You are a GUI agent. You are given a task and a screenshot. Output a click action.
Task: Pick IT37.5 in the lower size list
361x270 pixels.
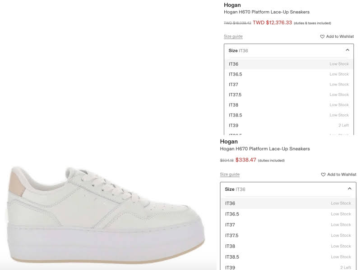(288, 235)
